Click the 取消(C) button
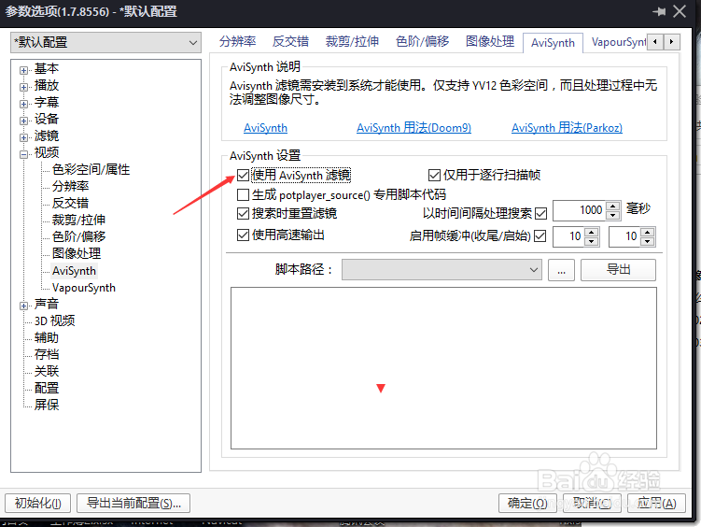The image size is (701, 527). point(592,504)
